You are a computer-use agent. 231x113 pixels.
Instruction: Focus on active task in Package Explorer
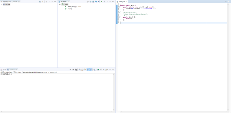(x=46, y=2)
